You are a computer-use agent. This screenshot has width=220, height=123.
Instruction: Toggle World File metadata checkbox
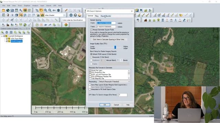(x=90, y=71)
